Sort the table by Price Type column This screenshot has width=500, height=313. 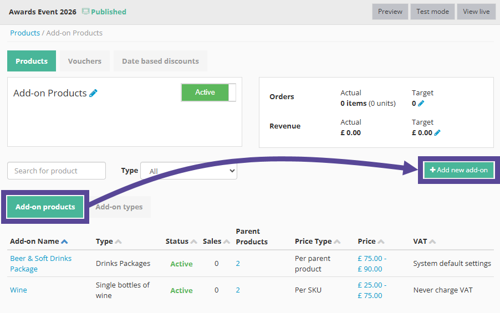tap(336, 242)
